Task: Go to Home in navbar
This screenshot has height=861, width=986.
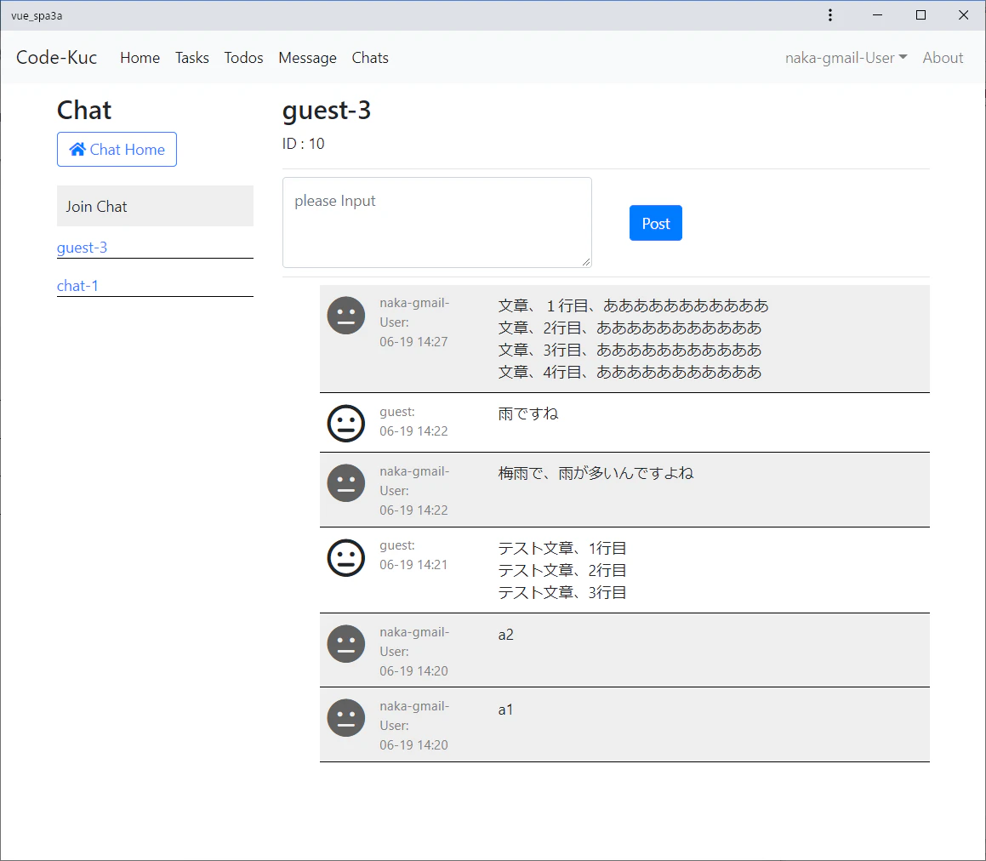Action: coord(140,58)
